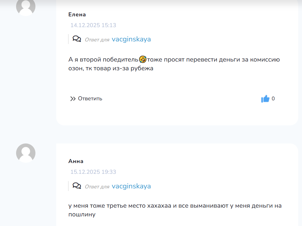Click the thumbs-up like icon
This screenshot has height=226, width=302.
(x=265, y=99)
